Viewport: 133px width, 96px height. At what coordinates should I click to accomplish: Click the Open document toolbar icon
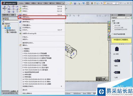coord(71,3)
